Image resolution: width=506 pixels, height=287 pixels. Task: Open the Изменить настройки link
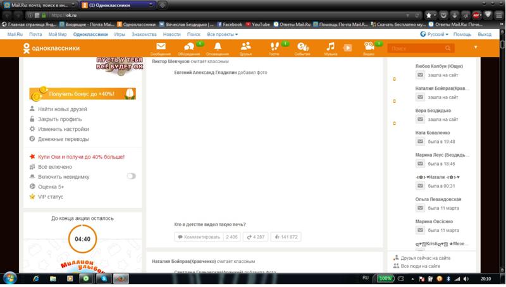[63, 129]
